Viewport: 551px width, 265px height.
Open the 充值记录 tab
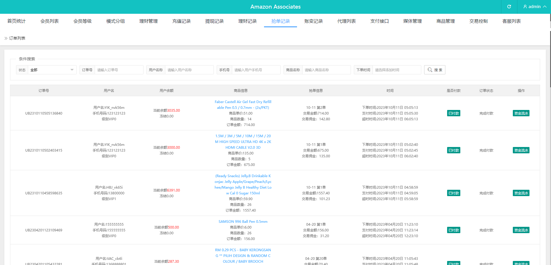[181, 21]
